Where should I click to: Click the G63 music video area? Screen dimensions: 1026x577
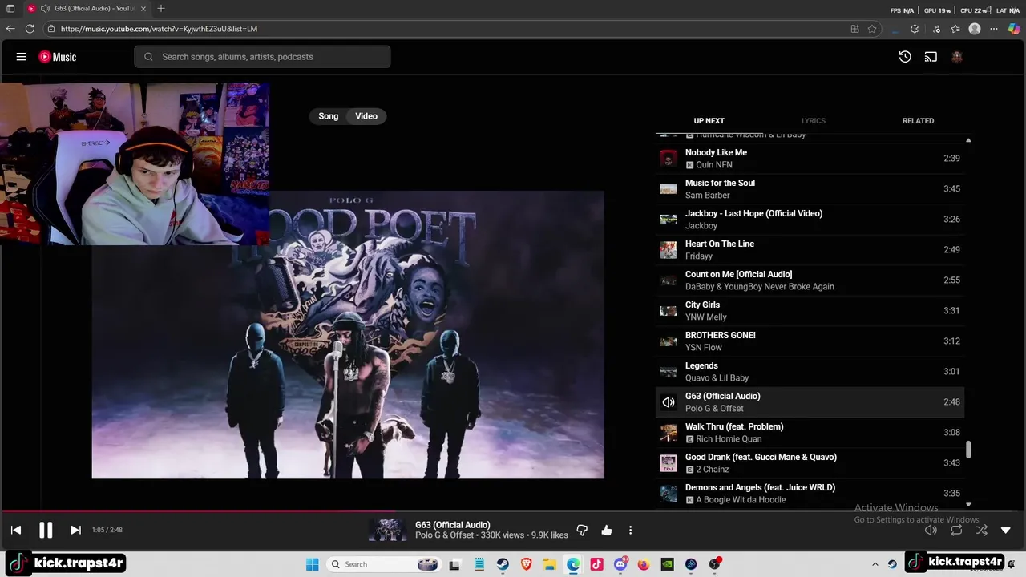click(348, 334)
